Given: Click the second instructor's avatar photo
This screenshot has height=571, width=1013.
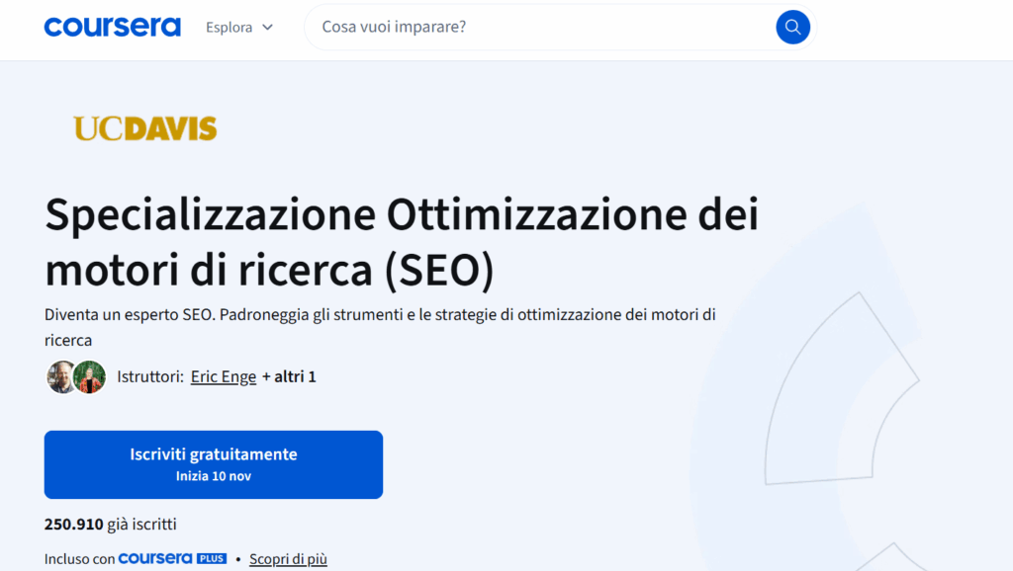Looking at the screenshot, I should coord(89,376).
